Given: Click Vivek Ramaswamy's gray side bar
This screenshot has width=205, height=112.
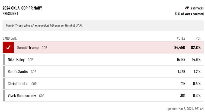Looking at the screenshot, I should (x=4, y=96).
